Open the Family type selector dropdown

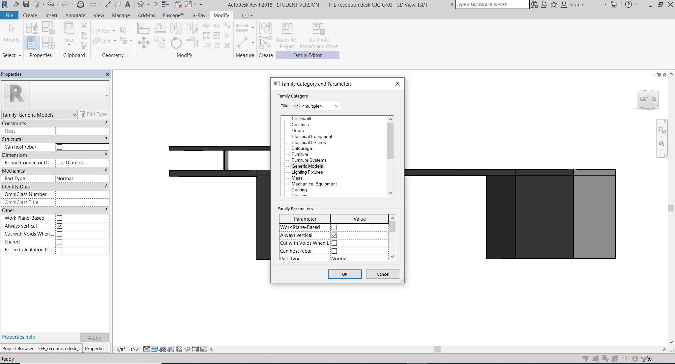(x=74, y=115)
